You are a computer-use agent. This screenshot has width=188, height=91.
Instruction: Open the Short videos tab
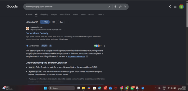click(x=64, y=14)
